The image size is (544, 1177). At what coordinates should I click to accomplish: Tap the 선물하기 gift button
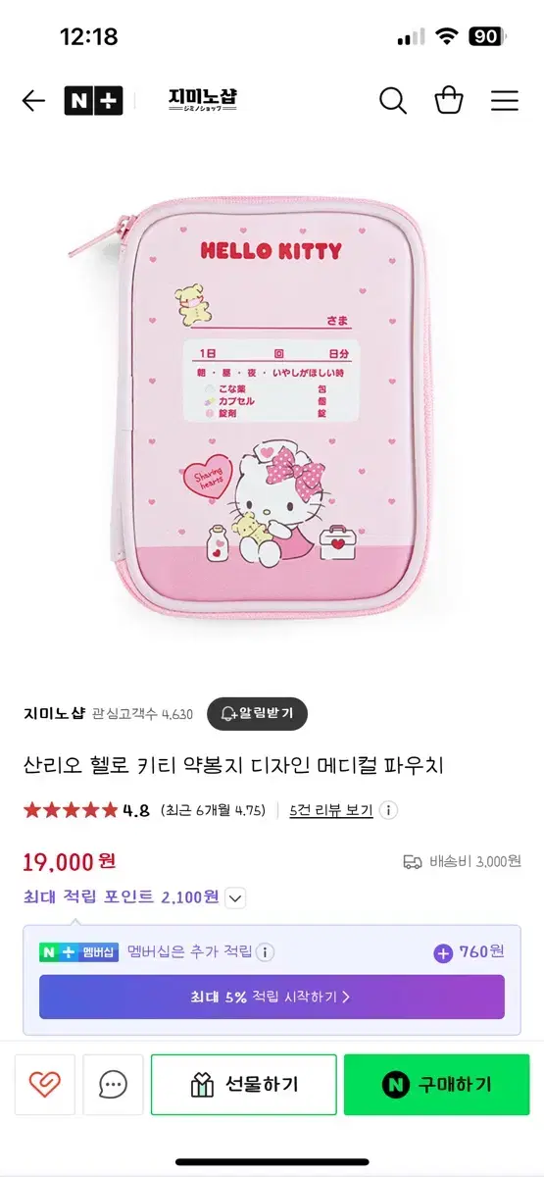click(243, 1085)
